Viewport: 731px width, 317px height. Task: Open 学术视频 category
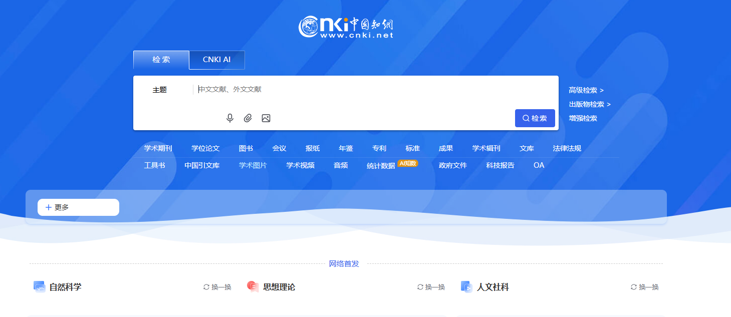coord(301,165)
